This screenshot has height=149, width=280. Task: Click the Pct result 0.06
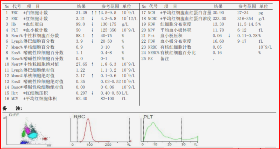(217, 36)
